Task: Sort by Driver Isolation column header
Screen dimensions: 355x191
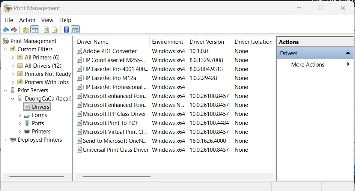Action: point(253,42)
